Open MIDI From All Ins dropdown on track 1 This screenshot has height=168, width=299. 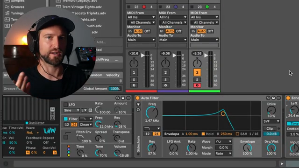coord(141,17)
